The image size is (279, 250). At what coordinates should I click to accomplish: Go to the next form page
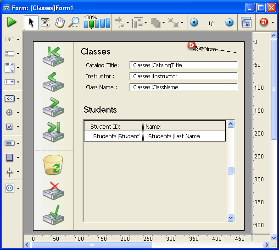(x=229, y=22)
